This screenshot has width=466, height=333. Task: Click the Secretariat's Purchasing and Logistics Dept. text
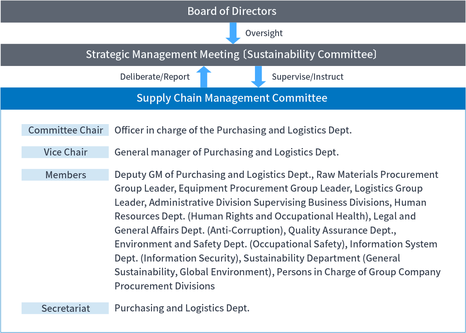pos(182,308)
